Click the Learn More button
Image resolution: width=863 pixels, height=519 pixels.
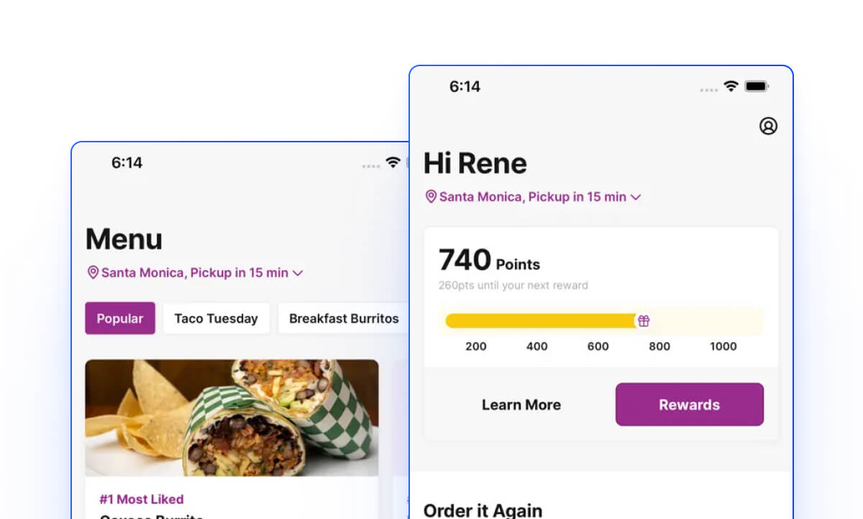pyautogui.click(x=521, y=405)
